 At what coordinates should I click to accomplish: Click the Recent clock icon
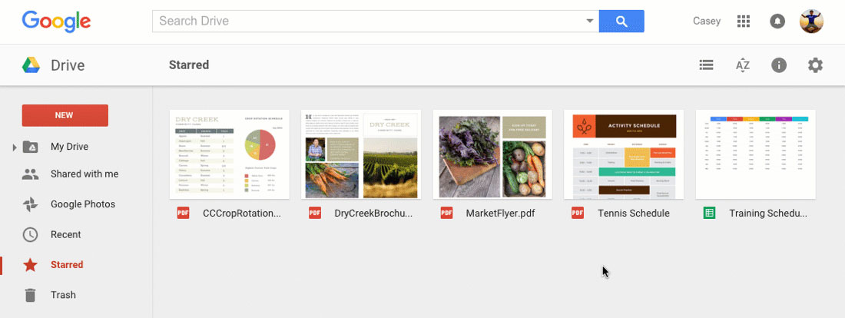pyautogui.click(x=30, y=234)
